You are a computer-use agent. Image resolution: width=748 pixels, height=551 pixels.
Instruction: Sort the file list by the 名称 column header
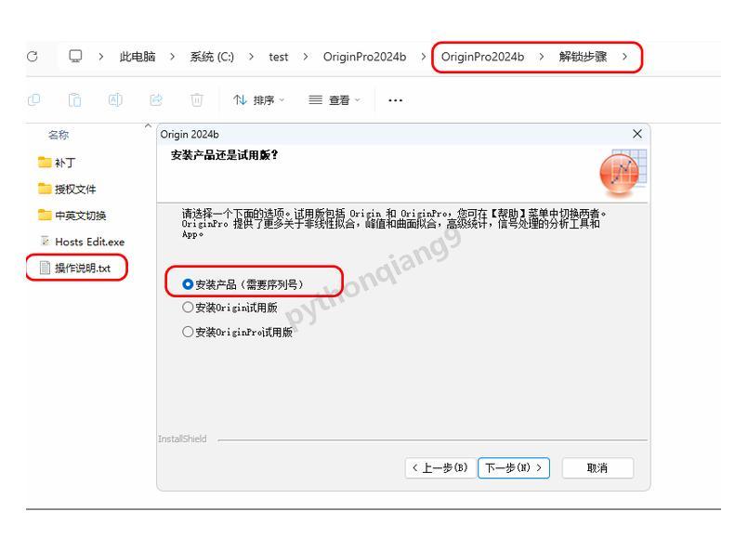(x=59, y=135)
